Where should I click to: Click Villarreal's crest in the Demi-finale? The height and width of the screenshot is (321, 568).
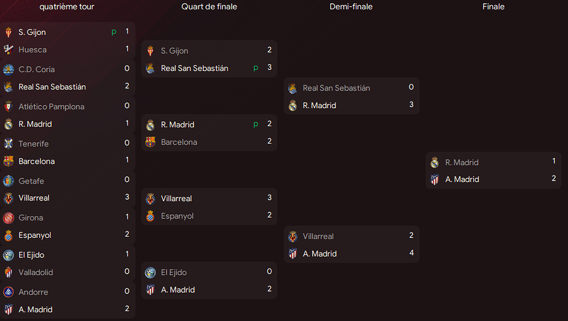tap(293, 237)
